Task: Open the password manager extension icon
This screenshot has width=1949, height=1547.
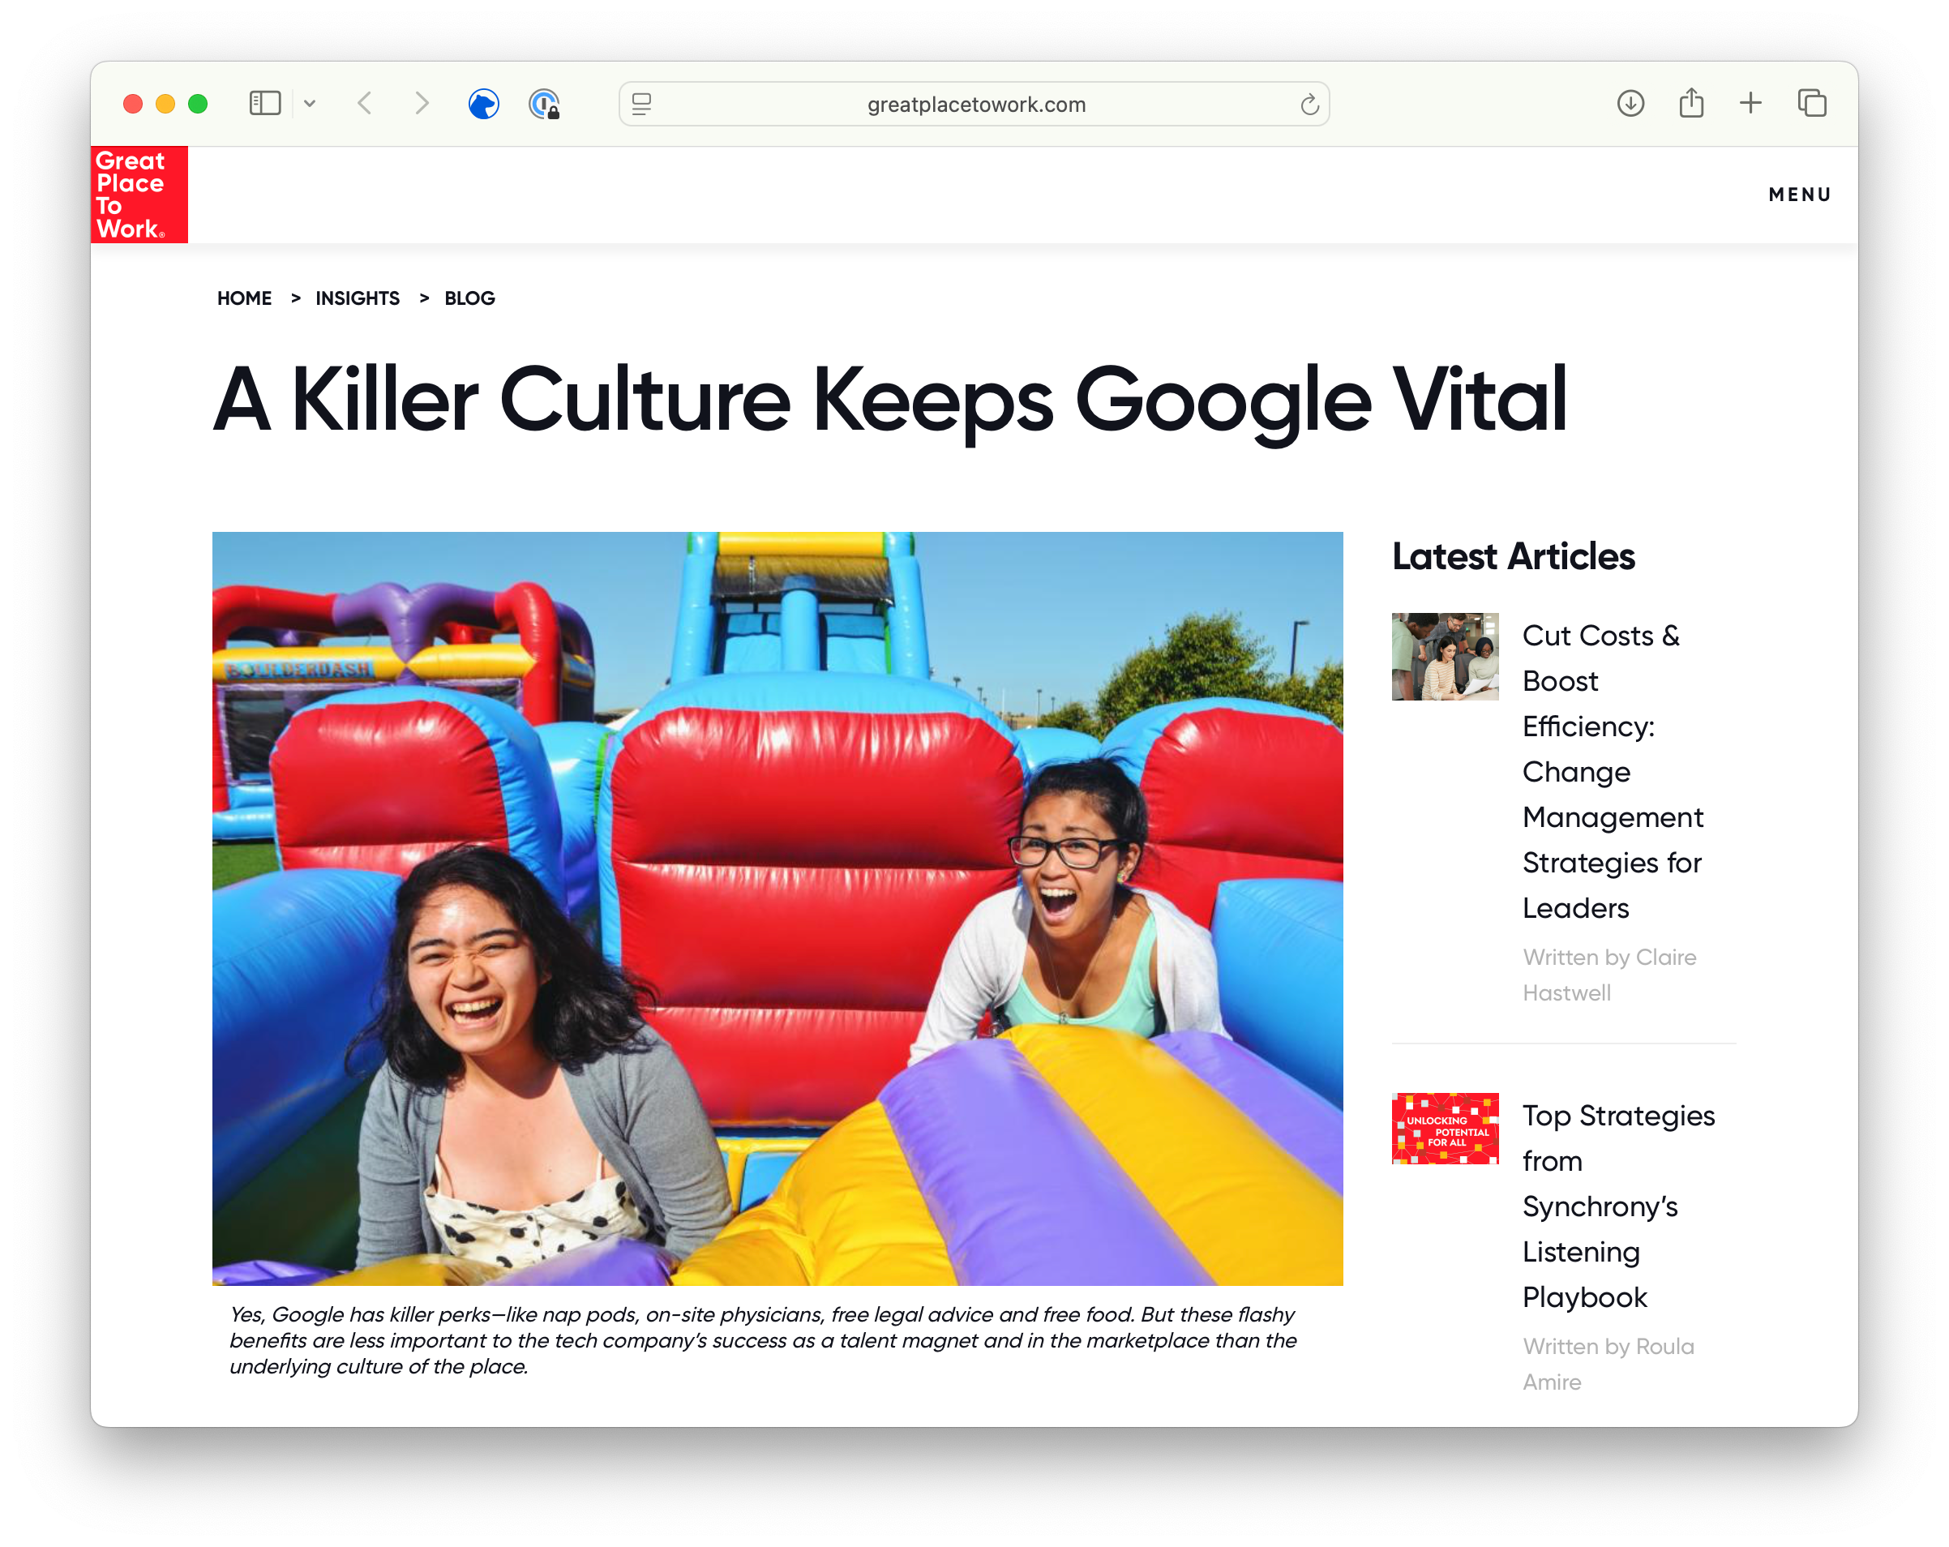Action: (x=543, y=104)
